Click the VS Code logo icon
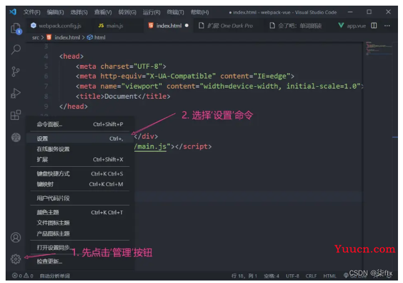Image resolution: width=403 pixels, height=283 pixels. [x=13, y=12]
